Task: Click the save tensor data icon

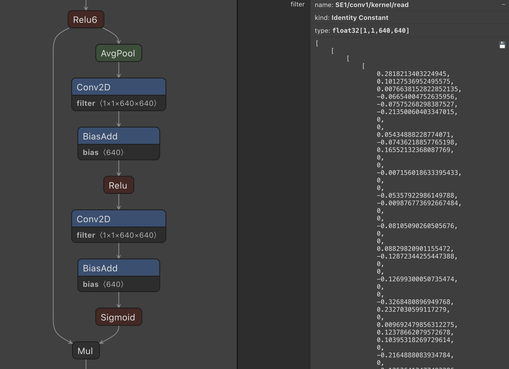Action: click(502, 45)
